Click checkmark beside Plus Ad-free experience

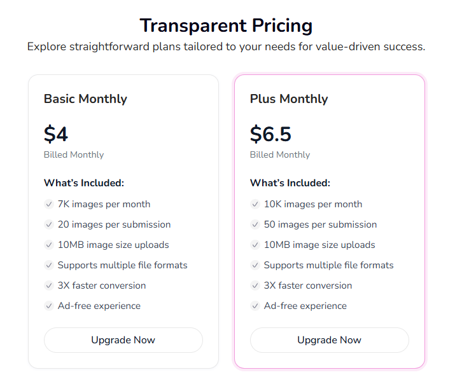[255, 306]
